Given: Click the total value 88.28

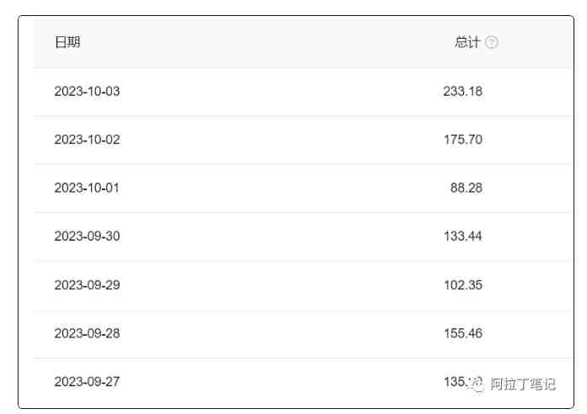Looking at the screenshot, I should pyautogui.click(x=466, y=188).
